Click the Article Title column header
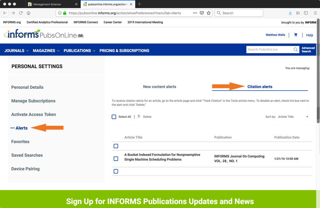This screenshot has height=208, width=320. (133, 137)
